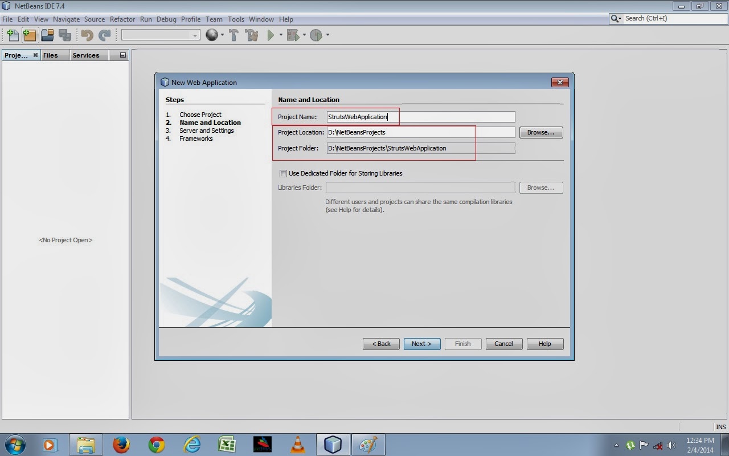
Task: Open the Debug Project dropdown arrow
Action: point(304,35)
